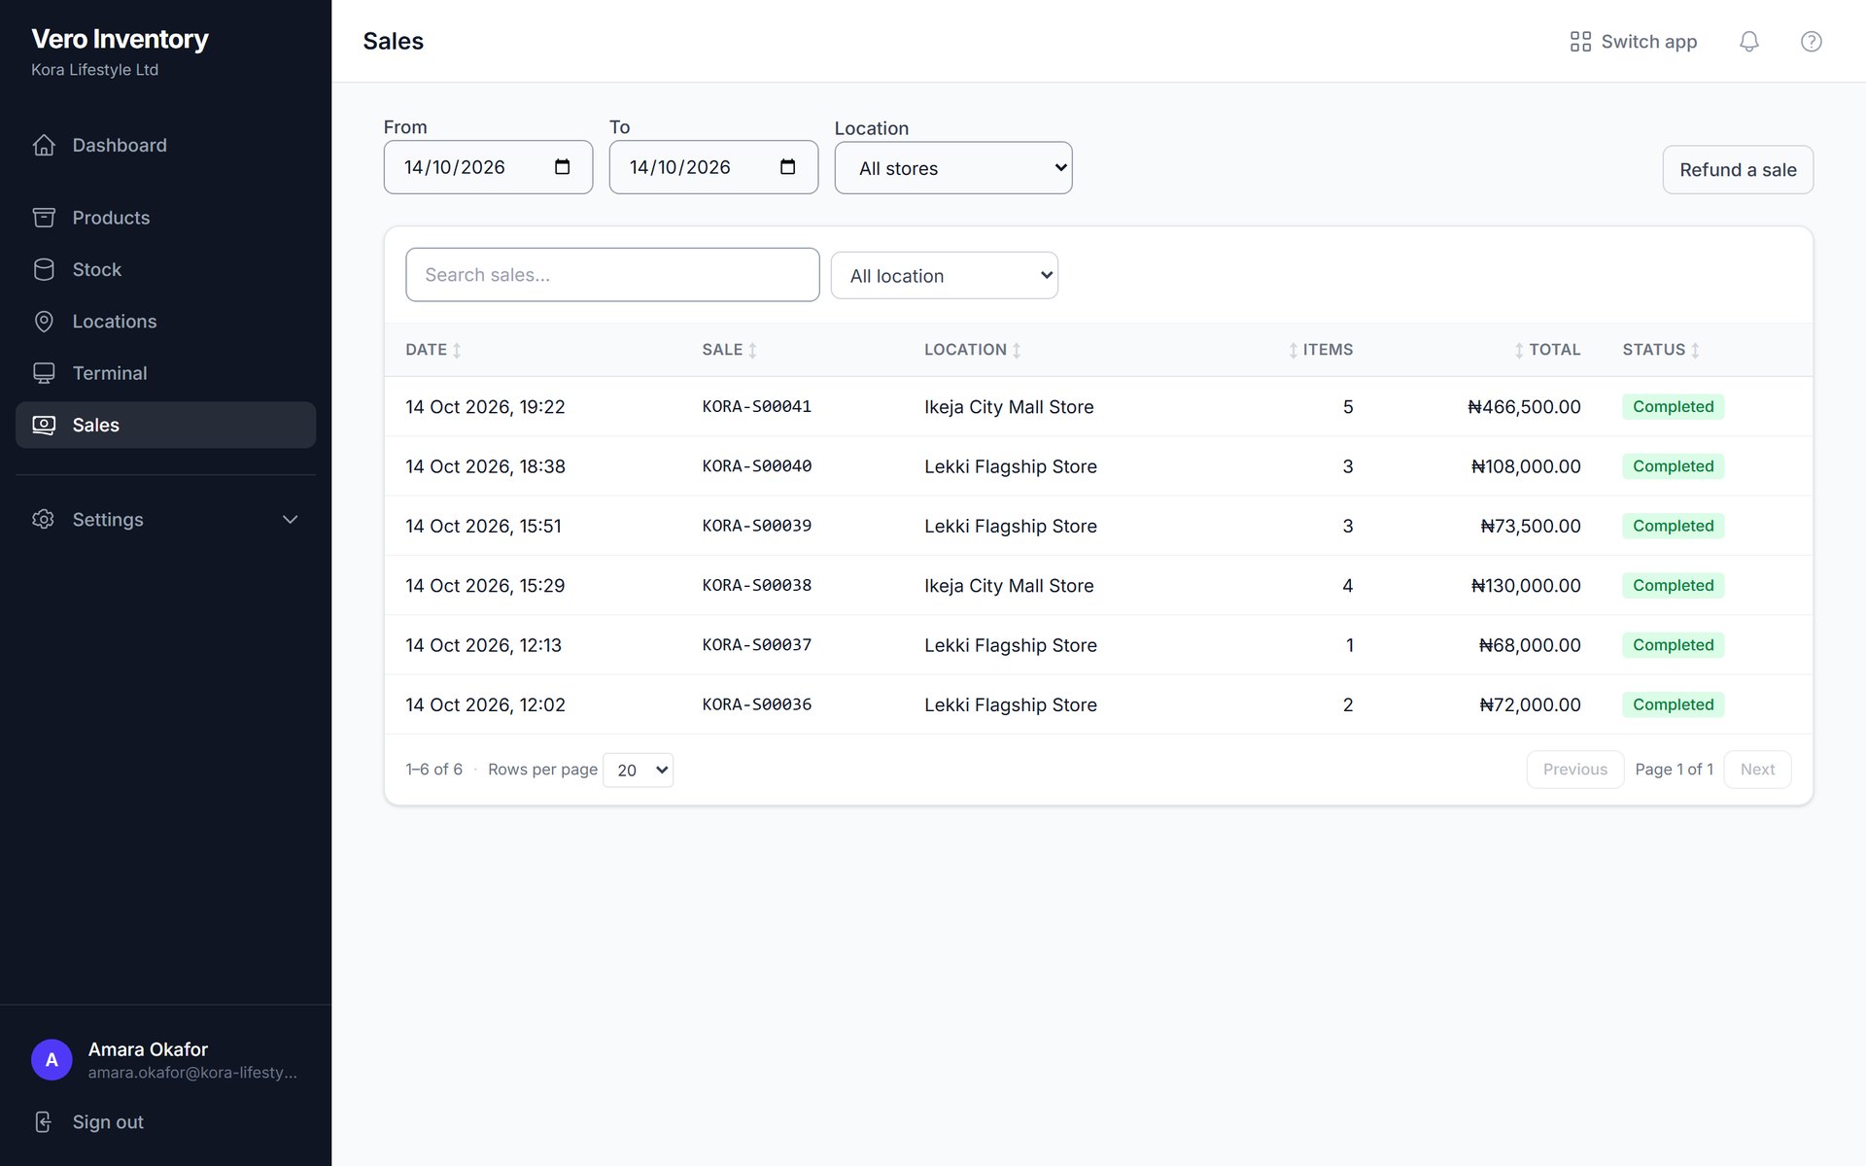
Task: Click the Dashboard home icon
Action: point(44,145)
